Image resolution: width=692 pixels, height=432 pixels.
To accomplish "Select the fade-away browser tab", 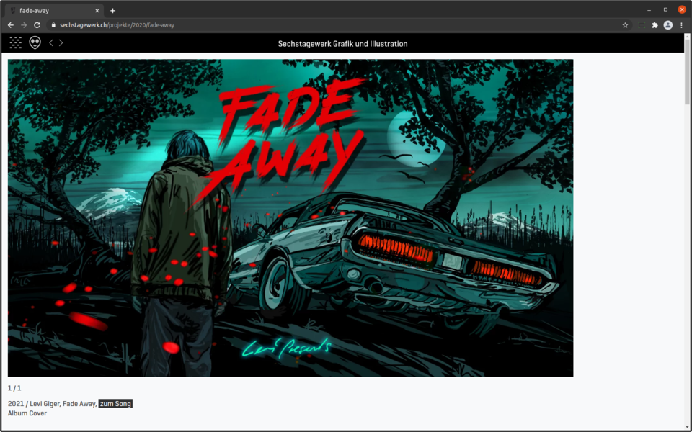I will 54,11.
